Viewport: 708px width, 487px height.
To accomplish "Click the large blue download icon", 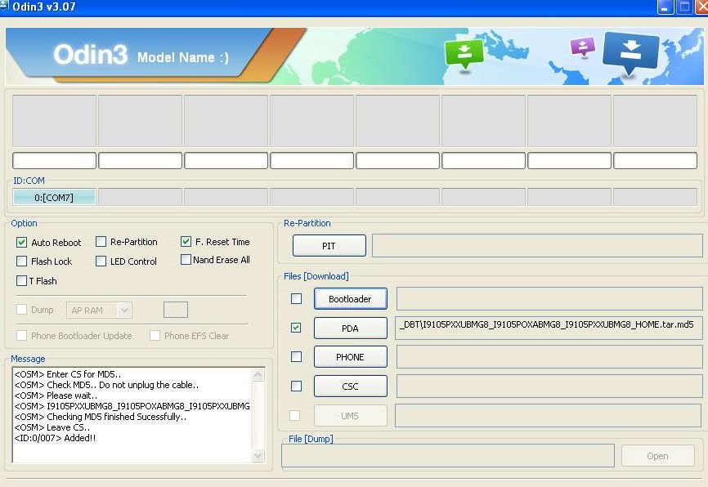I will (631, 52).
